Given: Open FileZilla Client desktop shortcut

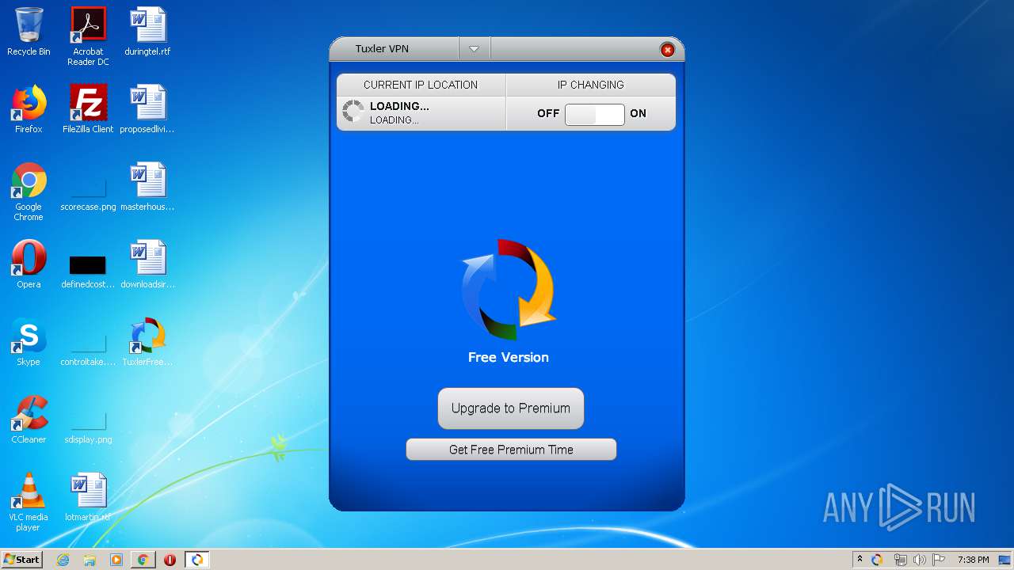Looking at the screenshot, I should 88,109.
